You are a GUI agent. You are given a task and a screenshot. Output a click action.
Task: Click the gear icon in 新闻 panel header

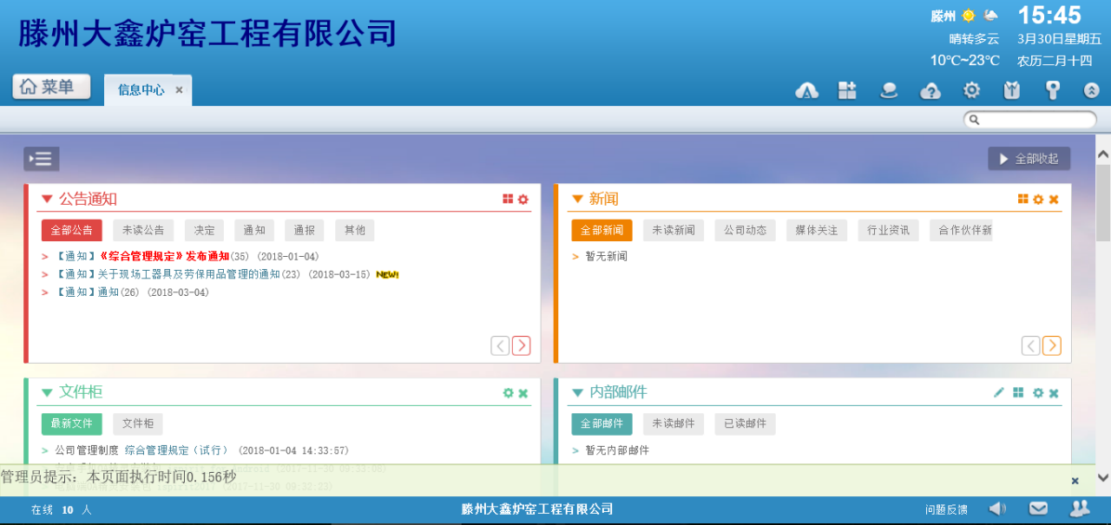click(1038, 200)
